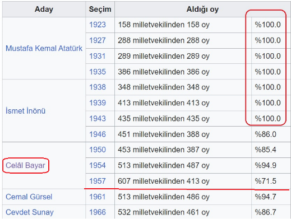
Task: Open the 1939 election link
Action: 98,102
